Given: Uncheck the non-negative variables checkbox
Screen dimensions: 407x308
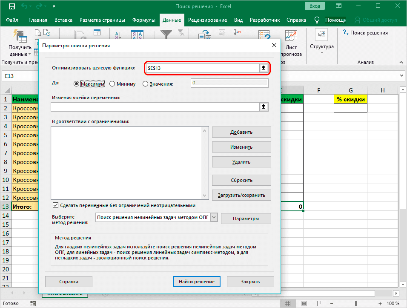Looking at the screenshot, I should pos(55,205).
